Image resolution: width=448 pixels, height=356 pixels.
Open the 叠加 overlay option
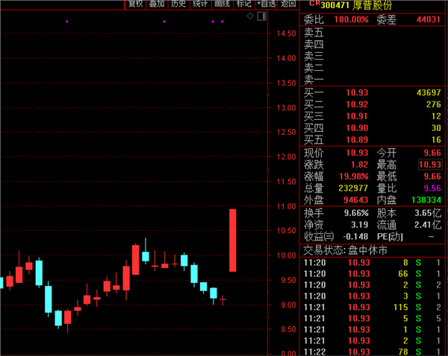tap(157, 4)
